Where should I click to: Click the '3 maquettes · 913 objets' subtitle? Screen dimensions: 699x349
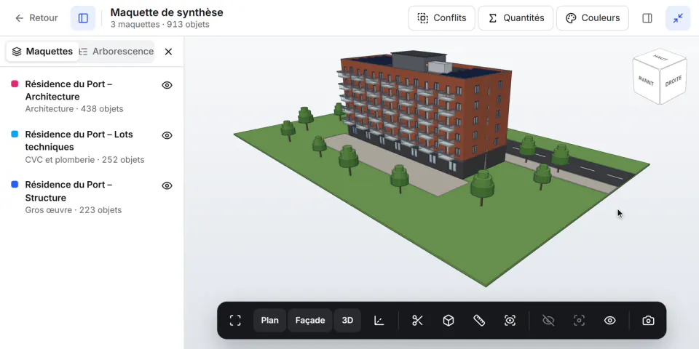159,25
